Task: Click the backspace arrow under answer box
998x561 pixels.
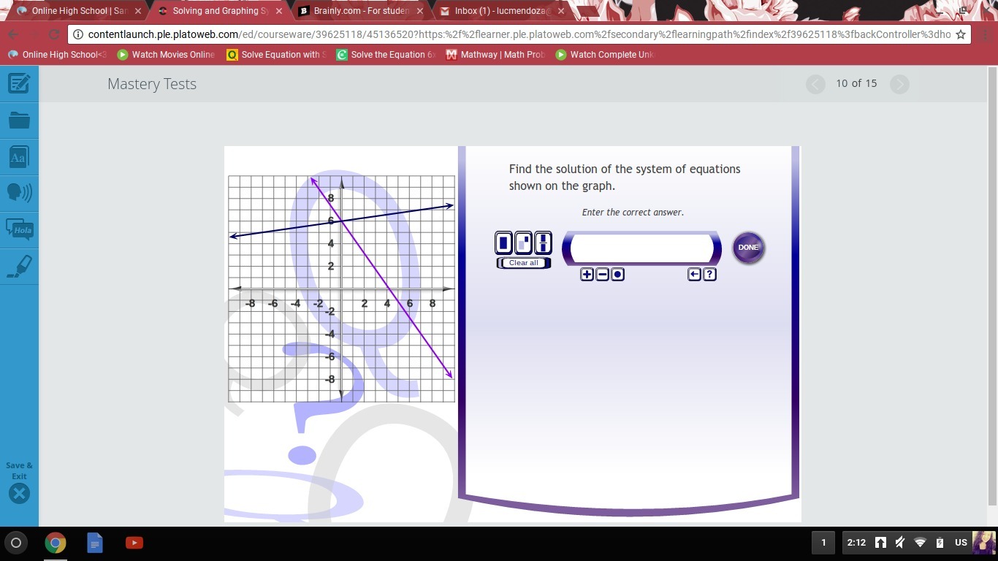Action: [x=694, y=275]
